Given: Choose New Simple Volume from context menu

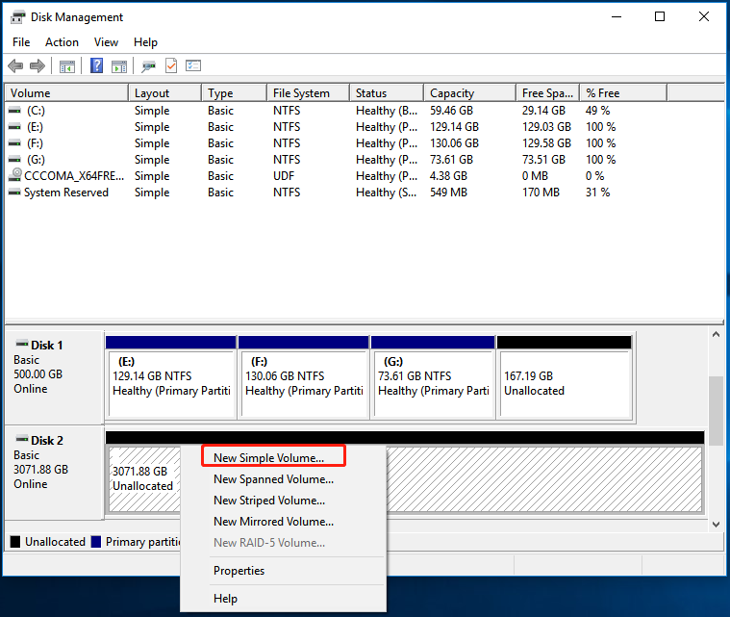Looking at the screenshot, I should pos(268,458).
